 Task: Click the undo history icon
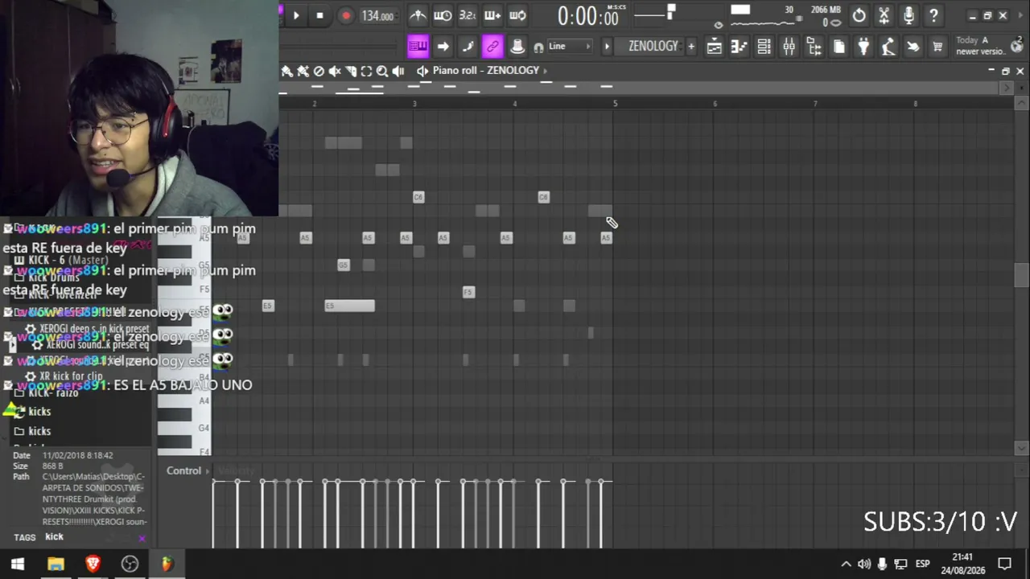click(x=859, y=15)
